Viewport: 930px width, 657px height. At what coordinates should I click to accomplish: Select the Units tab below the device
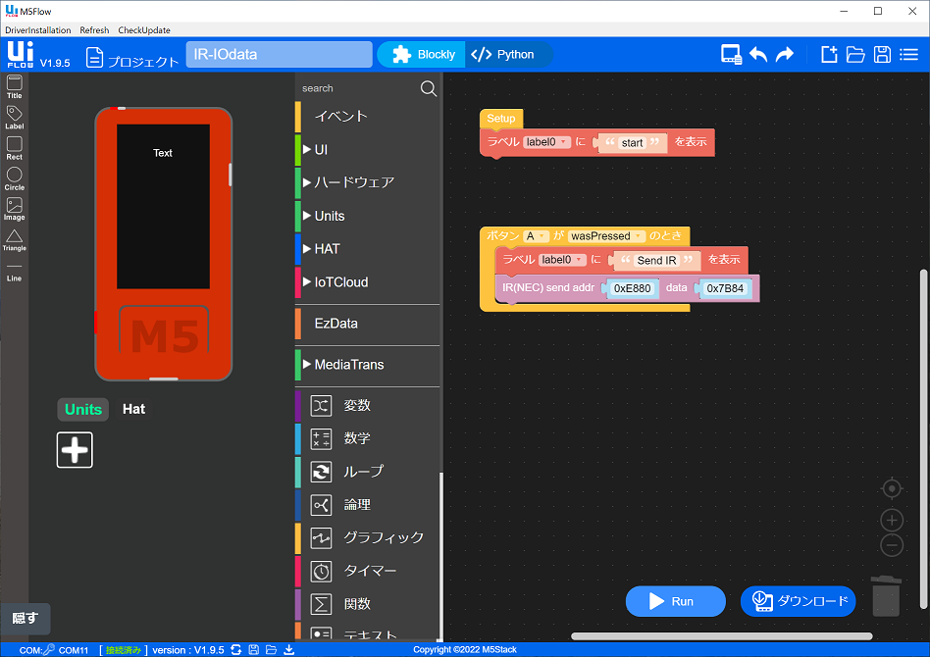83,409
